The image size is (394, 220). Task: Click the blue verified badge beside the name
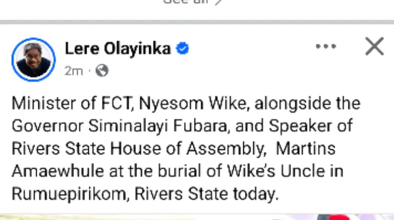point(182,49)
